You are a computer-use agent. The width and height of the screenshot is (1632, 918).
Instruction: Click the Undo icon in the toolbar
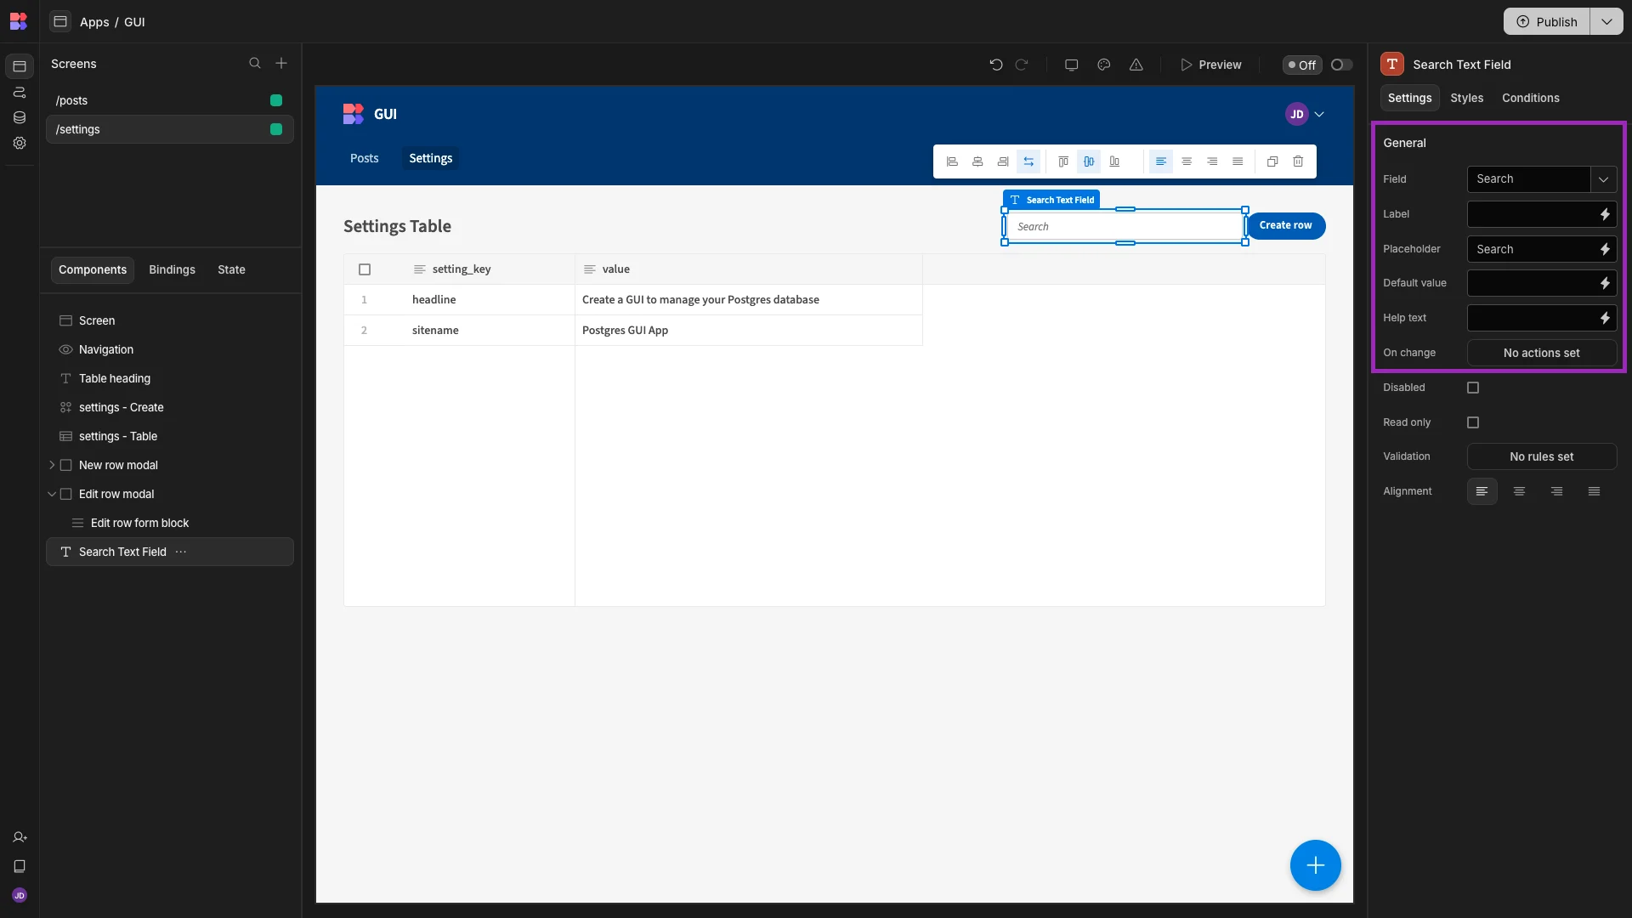pyautogui.click(x=996, y=65)
